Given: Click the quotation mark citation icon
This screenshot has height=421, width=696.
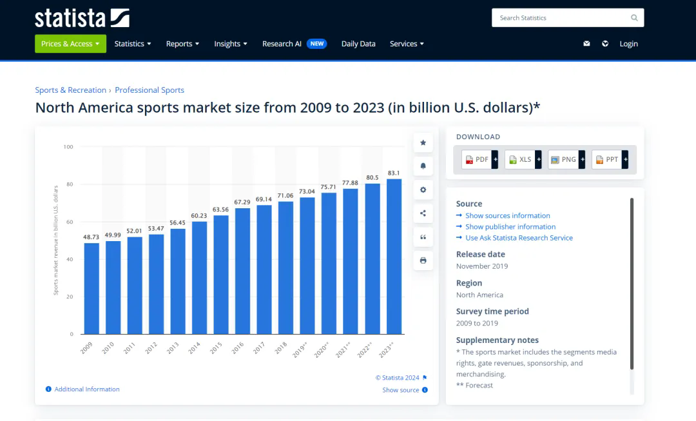Looking at the screenshot, I should click(x=423, y=237).
